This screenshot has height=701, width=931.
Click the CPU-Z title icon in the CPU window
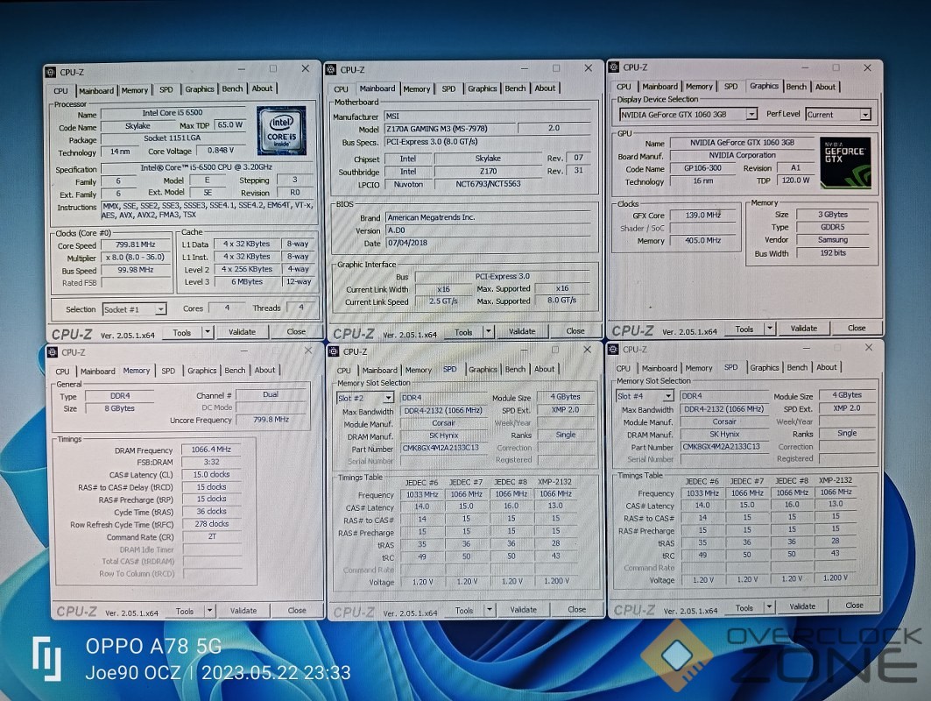[51, 73]
